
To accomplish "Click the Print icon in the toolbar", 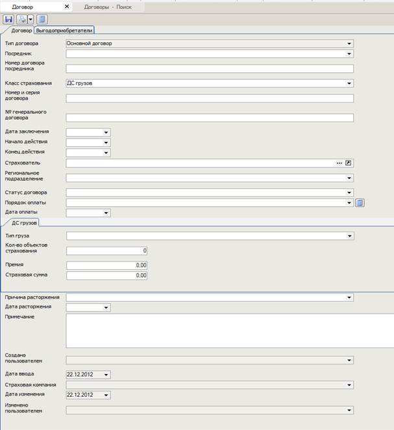I will click(x=22, y=20).
